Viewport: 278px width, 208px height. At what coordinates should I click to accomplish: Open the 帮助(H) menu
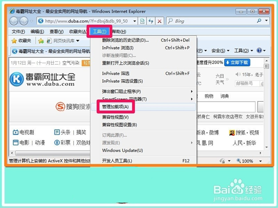pyautogui.click(x=119, y=31)
